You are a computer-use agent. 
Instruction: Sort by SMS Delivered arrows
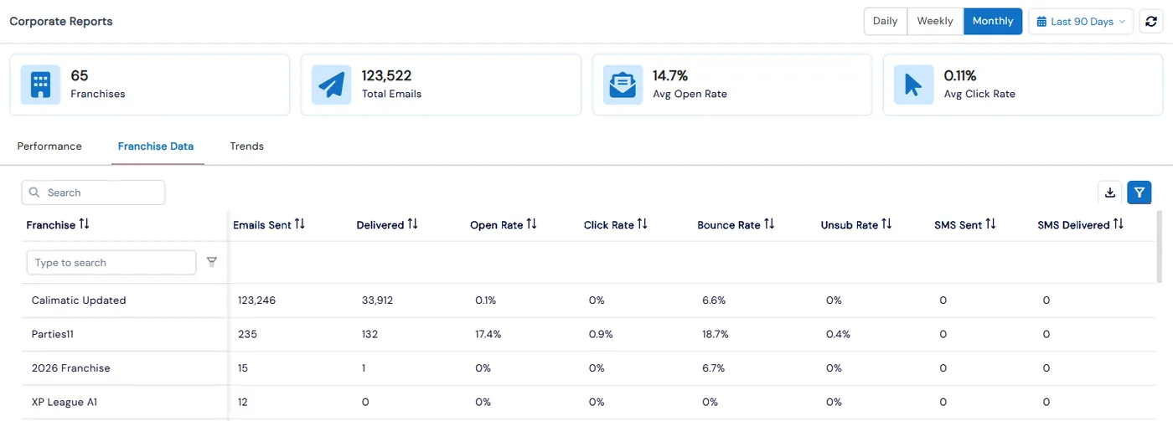1119,224
